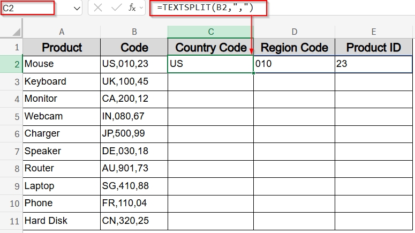Select the cell containing Charger

(x=62, y=134)
